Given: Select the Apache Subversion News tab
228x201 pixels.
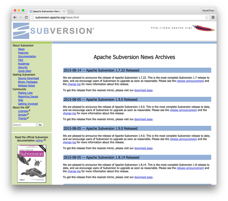Looking at the screenshot, I should click(46, 11).
